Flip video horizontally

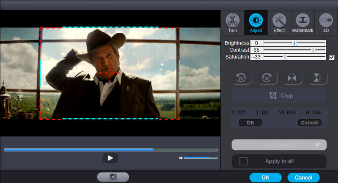coord(292,78)
